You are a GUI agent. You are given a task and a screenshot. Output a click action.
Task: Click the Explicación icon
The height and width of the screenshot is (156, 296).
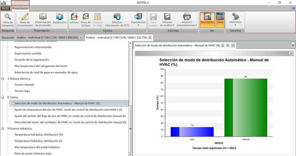click(60, 17)
